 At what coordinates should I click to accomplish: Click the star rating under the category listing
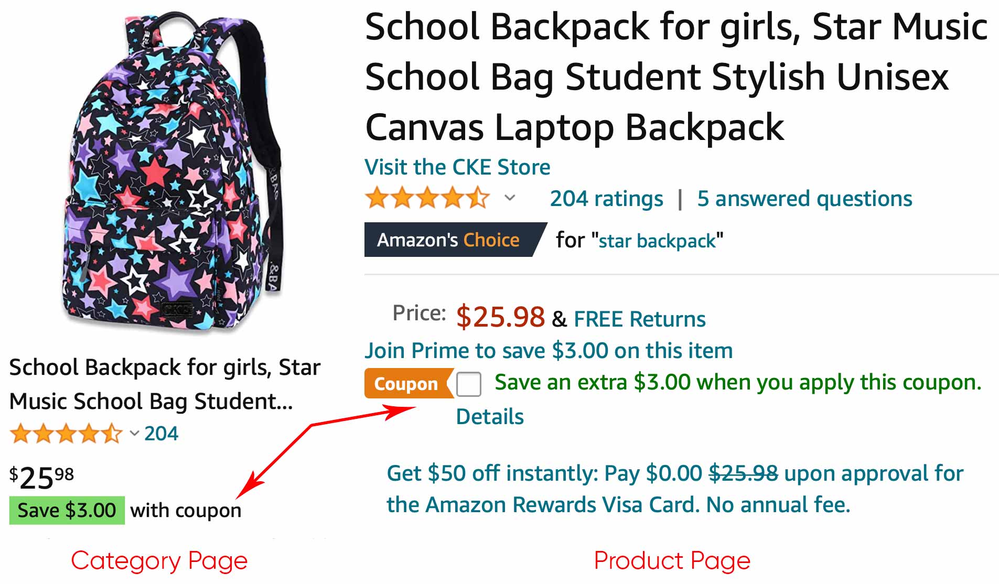[66, 434]
